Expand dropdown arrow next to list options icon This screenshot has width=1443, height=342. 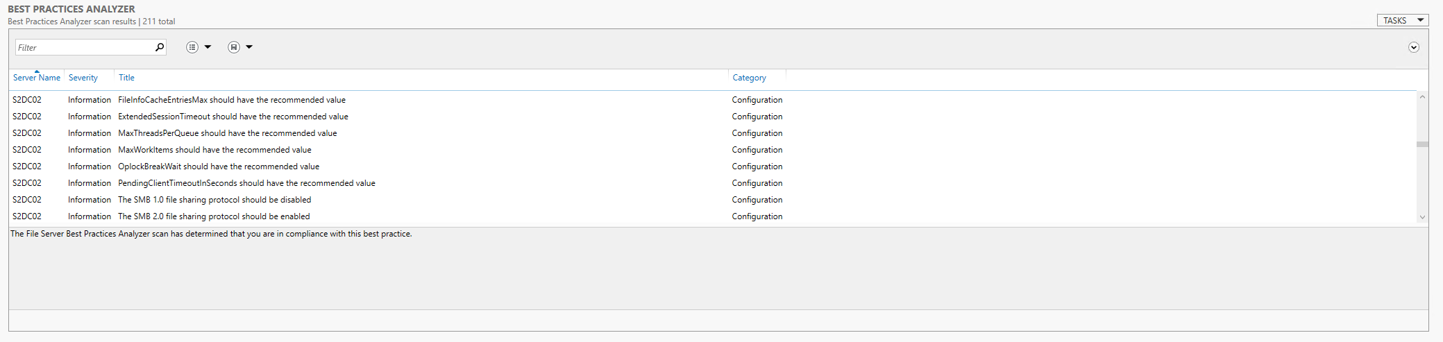(x=208, y=47)
